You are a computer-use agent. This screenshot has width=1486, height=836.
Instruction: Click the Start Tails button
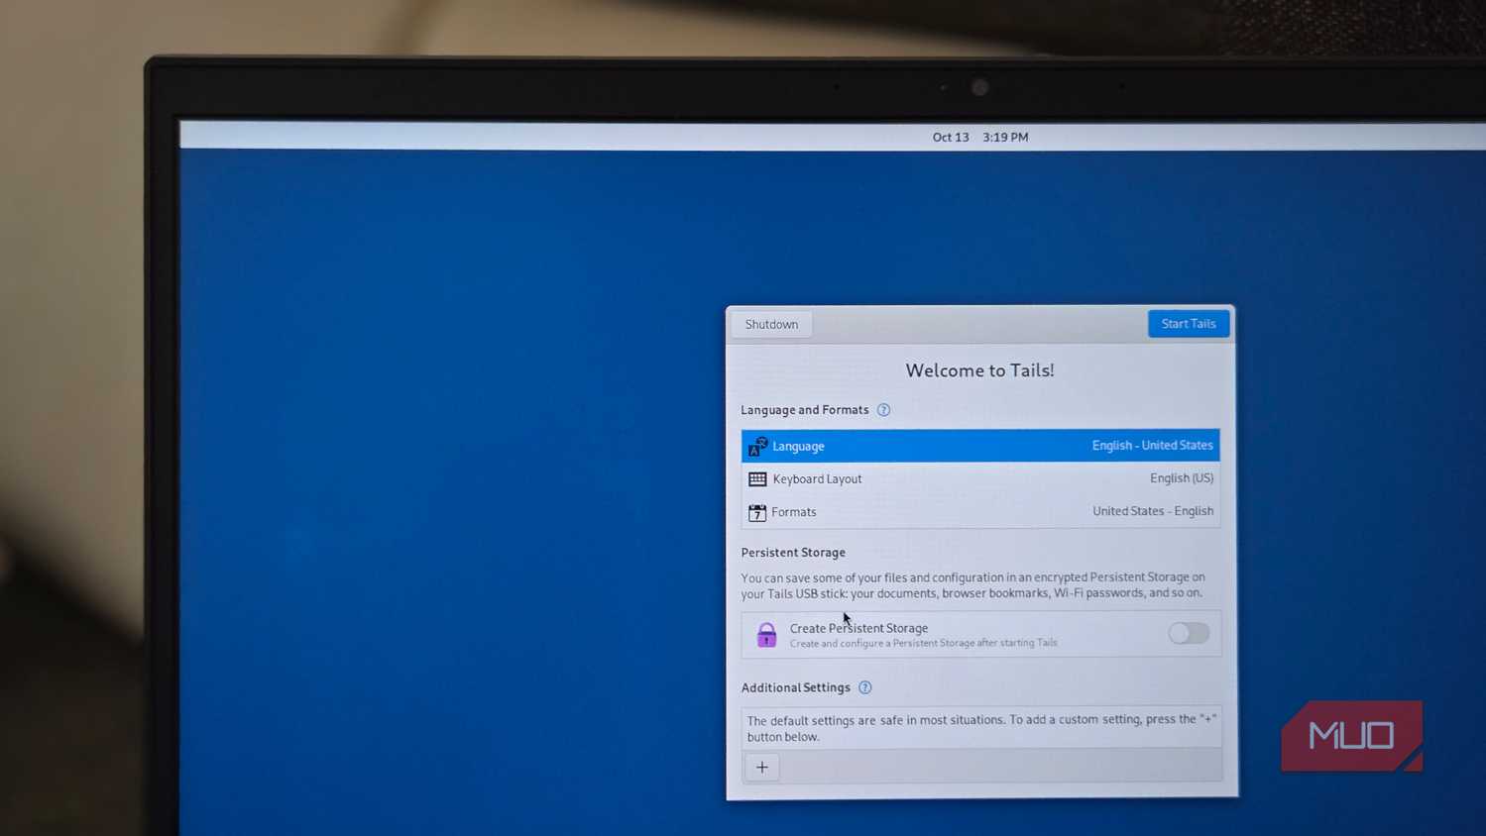[x=1189, y=324]
